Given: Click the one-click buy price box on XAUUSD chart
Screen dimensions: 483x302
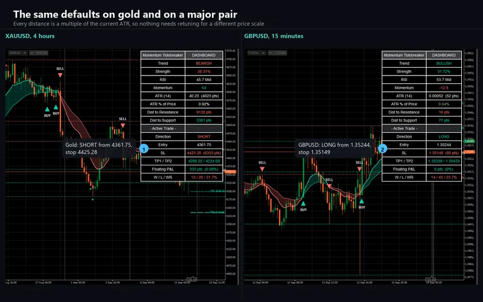Looking at the screenshot, I should coord(39,53).
